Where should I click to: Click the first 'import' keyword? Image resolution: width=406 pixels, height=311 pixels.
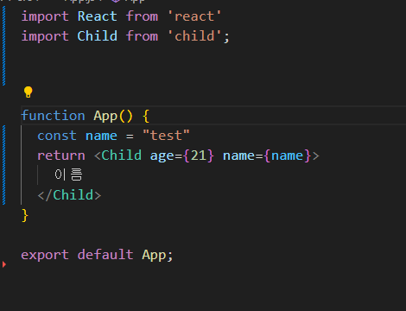pos(45,16)
